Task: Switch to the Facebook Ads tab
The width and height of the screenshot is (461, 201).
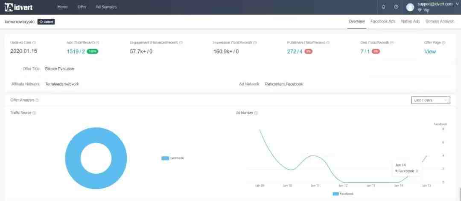Action: [383, 21]
